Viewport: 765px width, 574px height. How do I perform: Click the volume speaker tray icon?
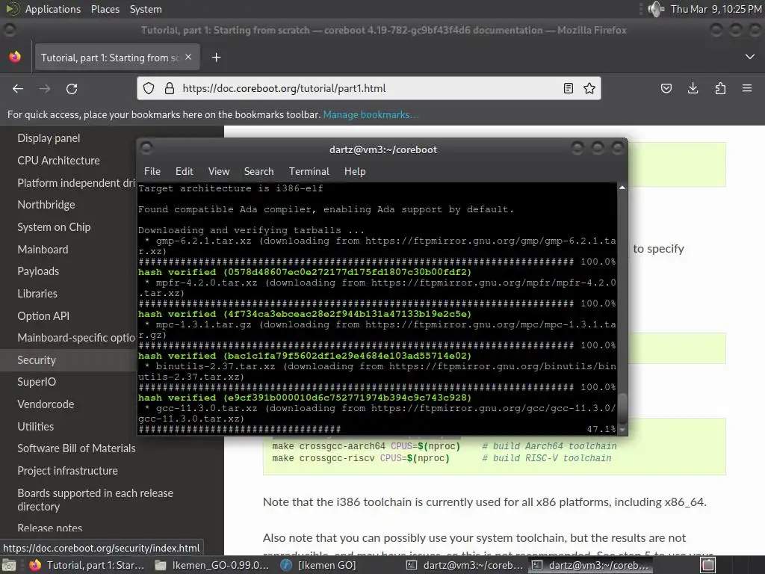656,9
